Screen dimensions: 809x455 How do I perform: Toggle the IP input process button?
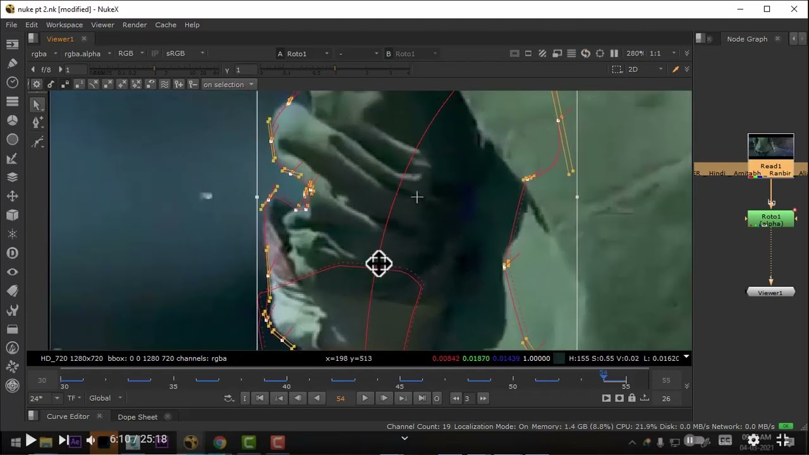(x=155, y=54)
